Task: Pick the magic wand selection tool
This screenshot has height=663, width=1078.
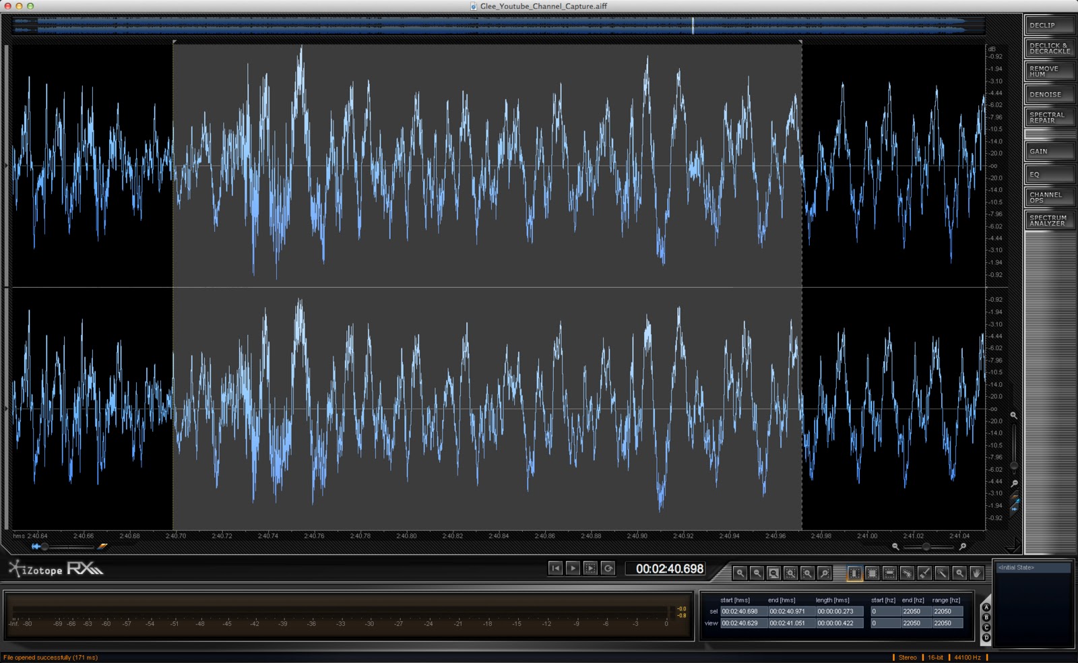Action: 942,573
